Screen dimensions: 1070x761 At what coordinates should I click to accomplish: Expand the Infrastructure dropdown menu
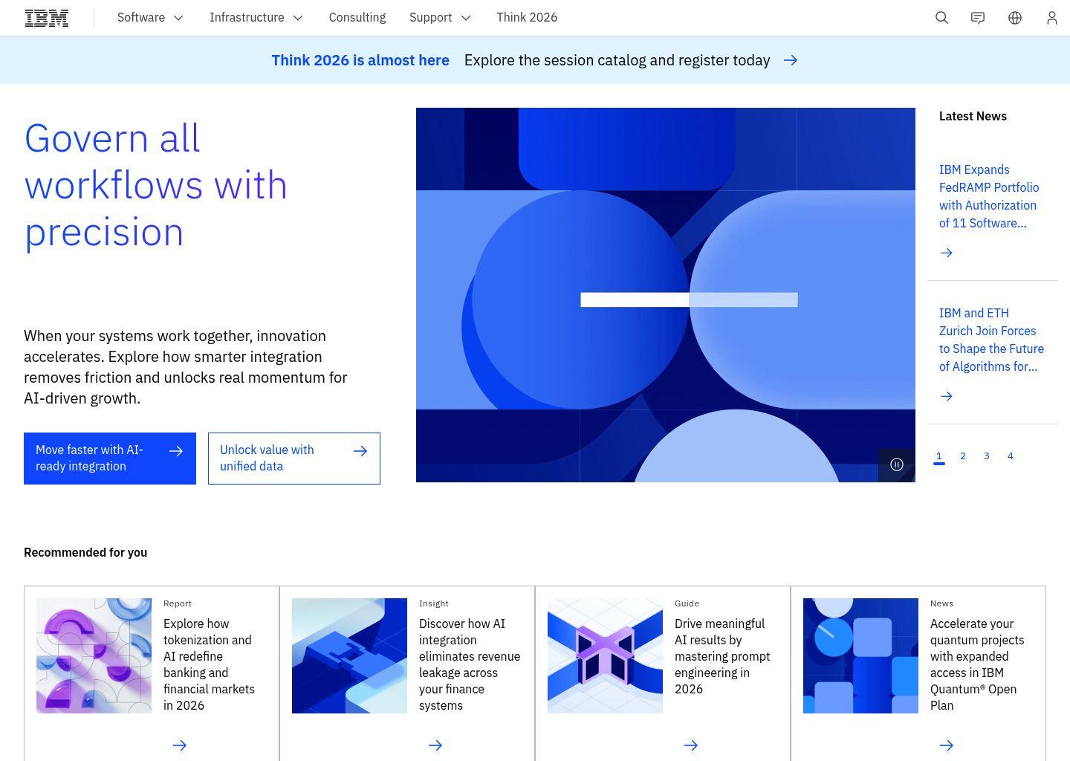[256, 17]
